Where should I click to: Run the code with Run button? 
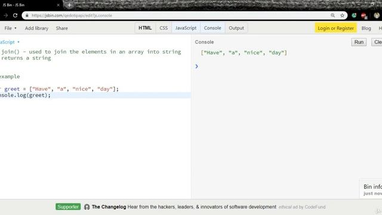[x=359, y=42]
